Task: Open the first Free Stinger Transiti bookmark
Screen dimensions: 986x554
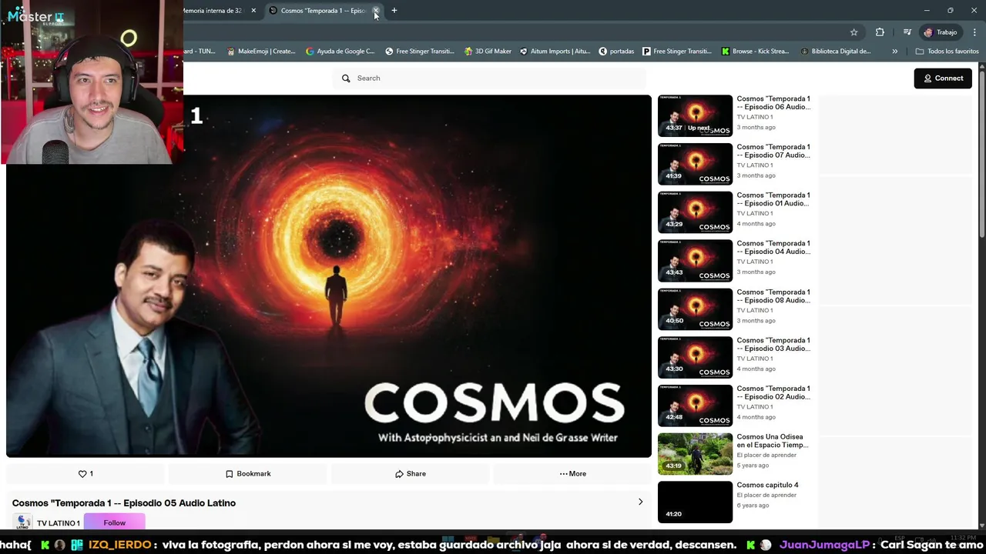Action: 420,52
